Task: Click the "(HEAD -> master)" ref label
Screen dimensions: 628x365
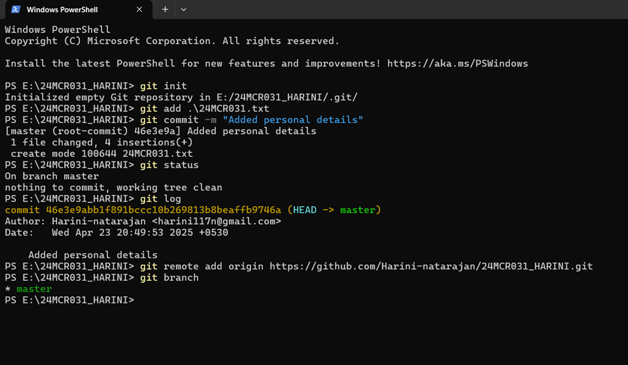Action: point(335,210)
